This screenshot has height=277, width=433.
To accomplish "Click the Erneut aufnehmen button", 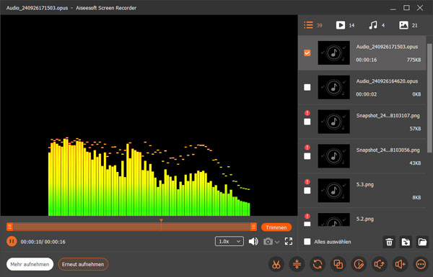I will pos(83,264).
